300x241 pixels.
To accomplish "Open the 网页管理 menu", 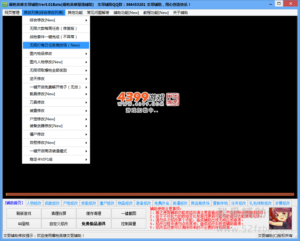I will 12,13.
